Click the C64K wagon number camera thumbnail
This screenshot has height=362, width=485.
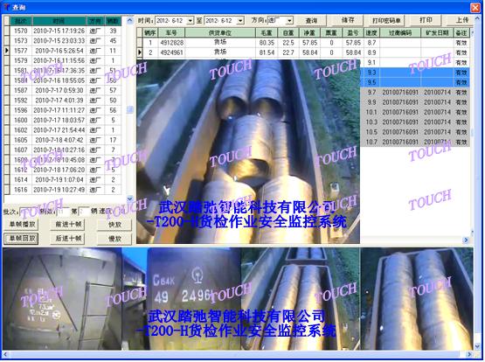181,299
